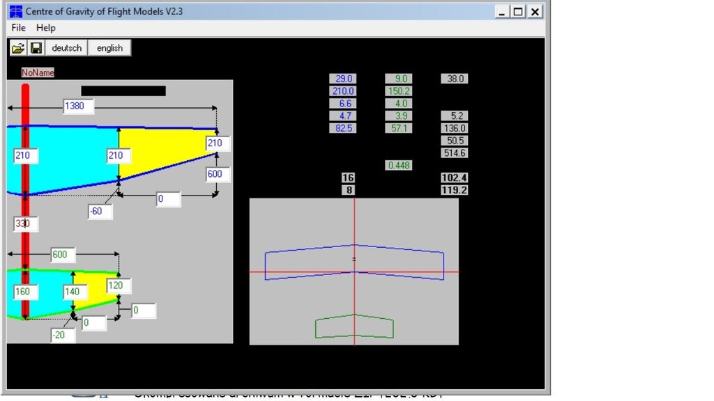Click the aircraft planform preview diagram
Image resolution: width=714 pixels, height=401 pixels.
354,272
